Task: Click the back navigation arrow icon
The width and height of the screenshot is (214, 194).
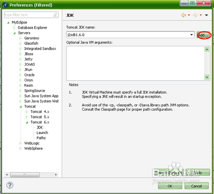Action: (184, 15)
